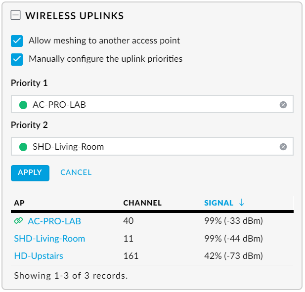The image size is (305, 292).
Task: Click the green status dot in Priority 2
Action: pos(23,147)
